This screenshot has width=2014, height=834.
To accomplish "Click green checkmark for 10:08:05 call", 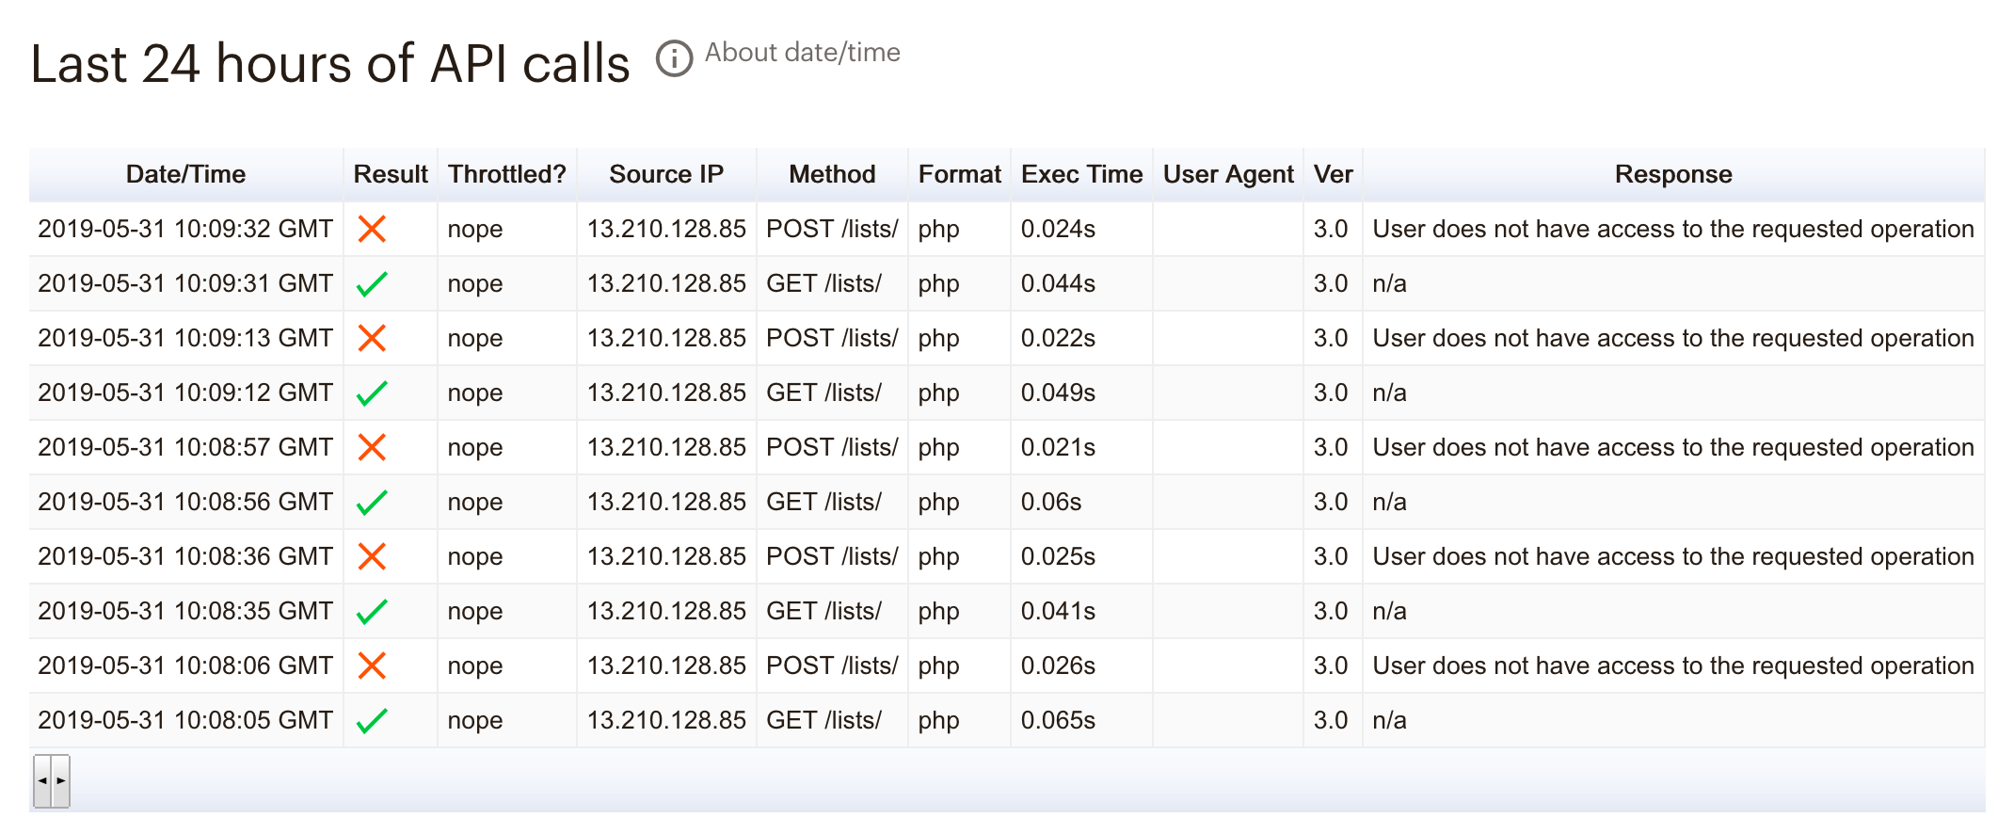I will click(x=372, y=720).
